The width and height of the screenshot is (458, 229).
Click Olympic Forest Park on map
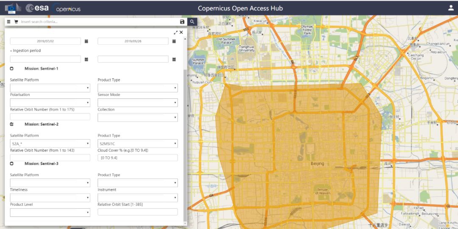(x=307, y=30)
